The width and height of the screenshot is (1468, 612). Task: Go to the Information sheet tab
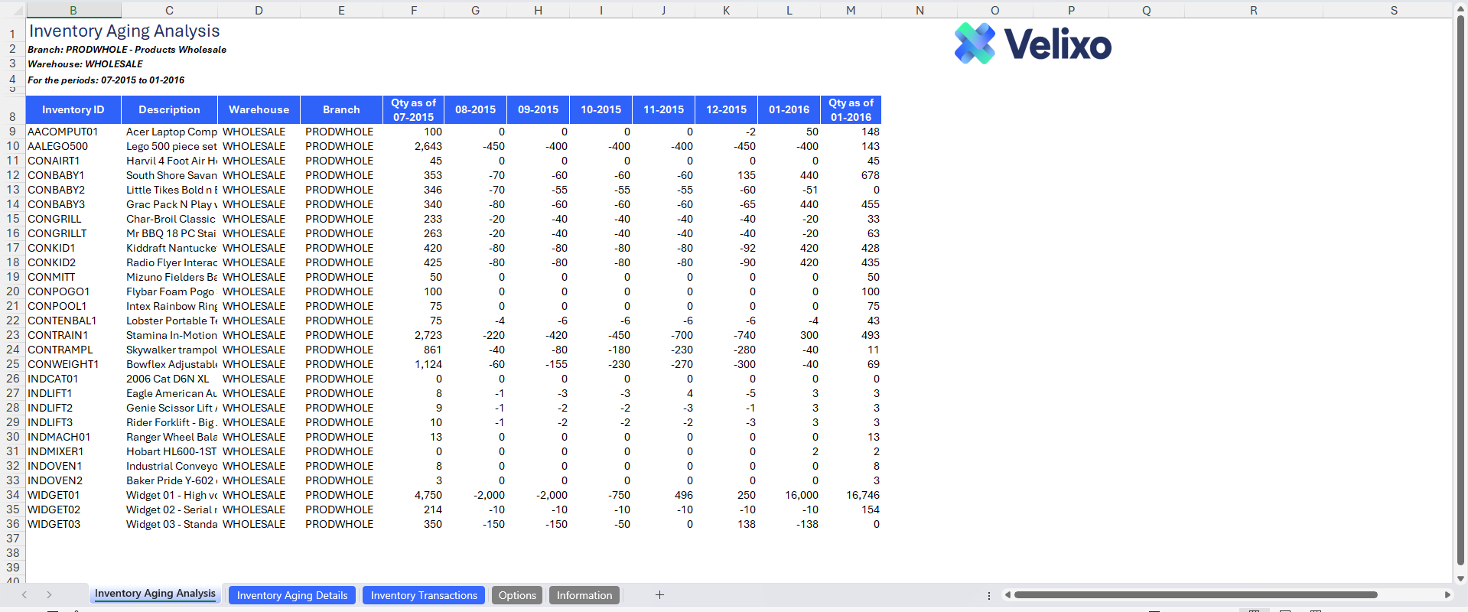[x=584, y=595]
